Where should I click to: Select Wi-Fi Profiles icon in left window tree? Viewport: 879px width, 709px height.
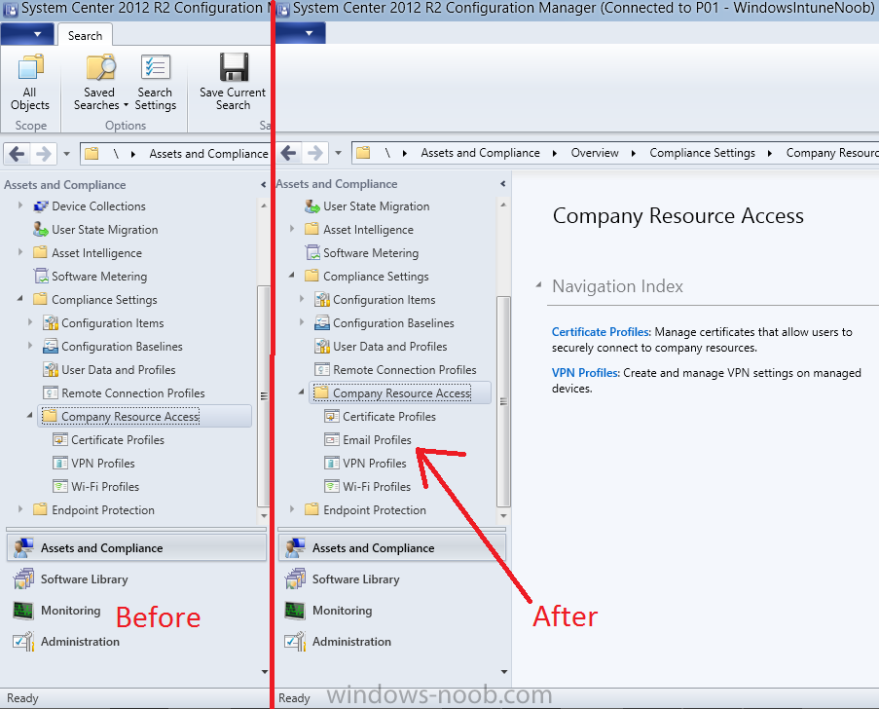[x=60, y=486]
